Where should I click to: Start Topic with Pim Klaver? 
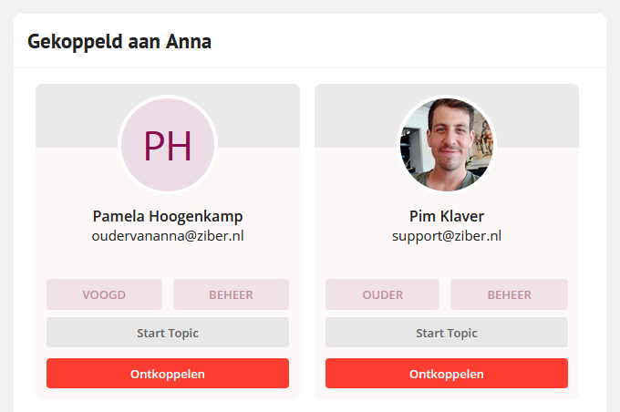447,333
